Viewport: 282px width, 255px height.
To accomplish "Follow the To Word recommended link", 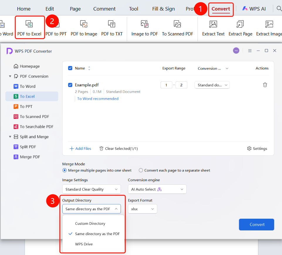I will click(98, 99).
